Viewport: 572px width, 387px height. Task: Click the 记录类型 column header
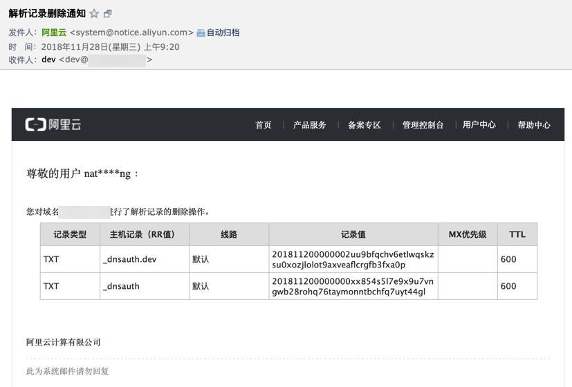[x=70, y=234]
